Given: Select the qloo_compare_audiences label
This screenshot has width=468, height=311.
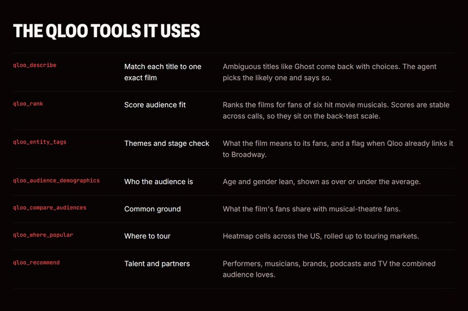Looking at the screenshot, I should pyautogui.click(x=49, y=207).
